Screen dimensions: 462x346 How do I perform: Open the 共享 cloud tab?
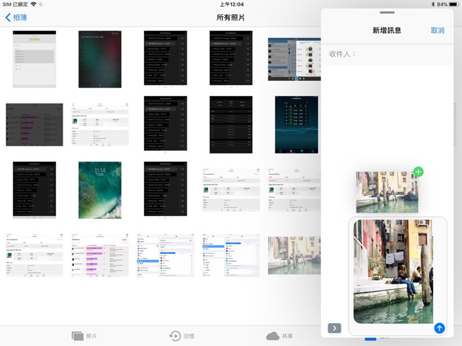pos(273,336)
